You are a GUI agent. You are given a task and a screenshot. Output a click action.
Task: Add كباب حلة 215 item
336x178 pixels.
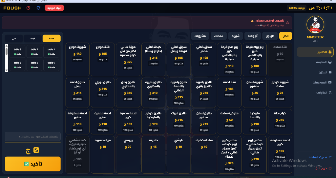pos(280,122)
